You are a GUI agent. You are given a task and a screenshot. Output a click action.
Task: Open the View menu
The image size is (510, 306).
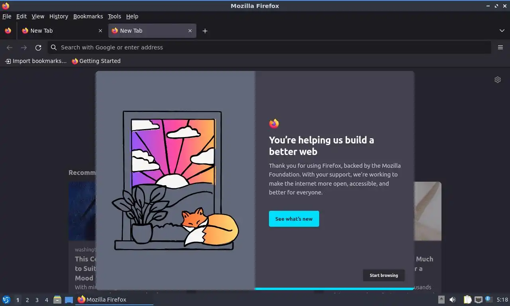[x=38, y=16]
